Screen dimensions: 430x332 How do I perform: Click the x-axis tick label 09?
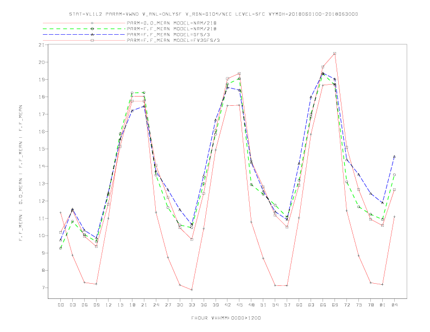[96, 305]
